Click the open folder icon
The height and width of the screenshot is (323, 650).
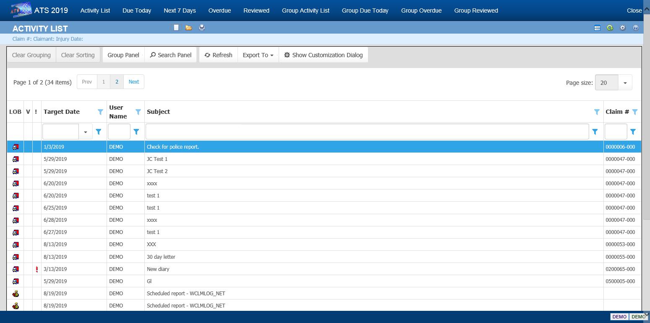[x=189, y=28]
